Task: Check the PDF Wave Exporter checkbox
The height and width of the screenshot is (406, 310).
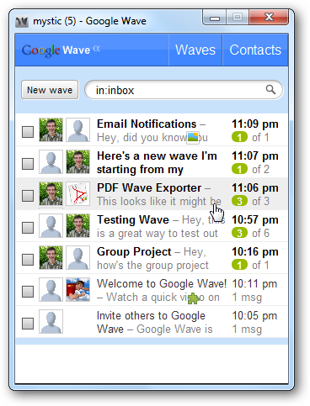Action: point(28,195)
